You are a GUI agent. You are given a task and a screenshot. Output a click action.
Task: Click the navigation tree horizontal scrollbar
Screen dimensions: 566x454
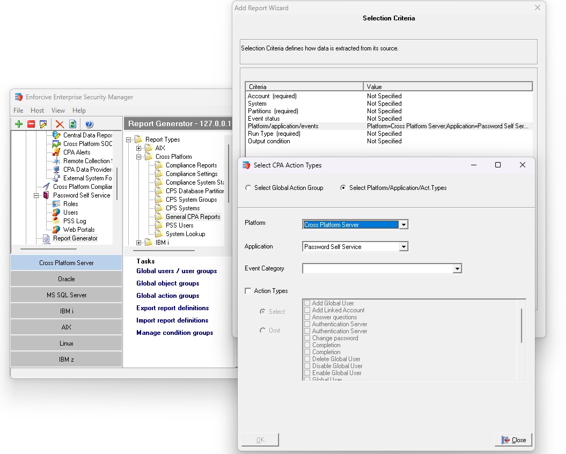pyautogui.click(x=48, y=249)
